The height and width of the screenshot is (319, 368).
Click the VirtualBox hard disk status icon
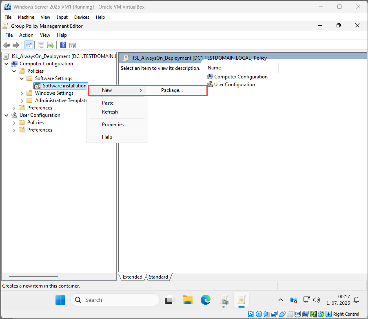click(251, 314)
